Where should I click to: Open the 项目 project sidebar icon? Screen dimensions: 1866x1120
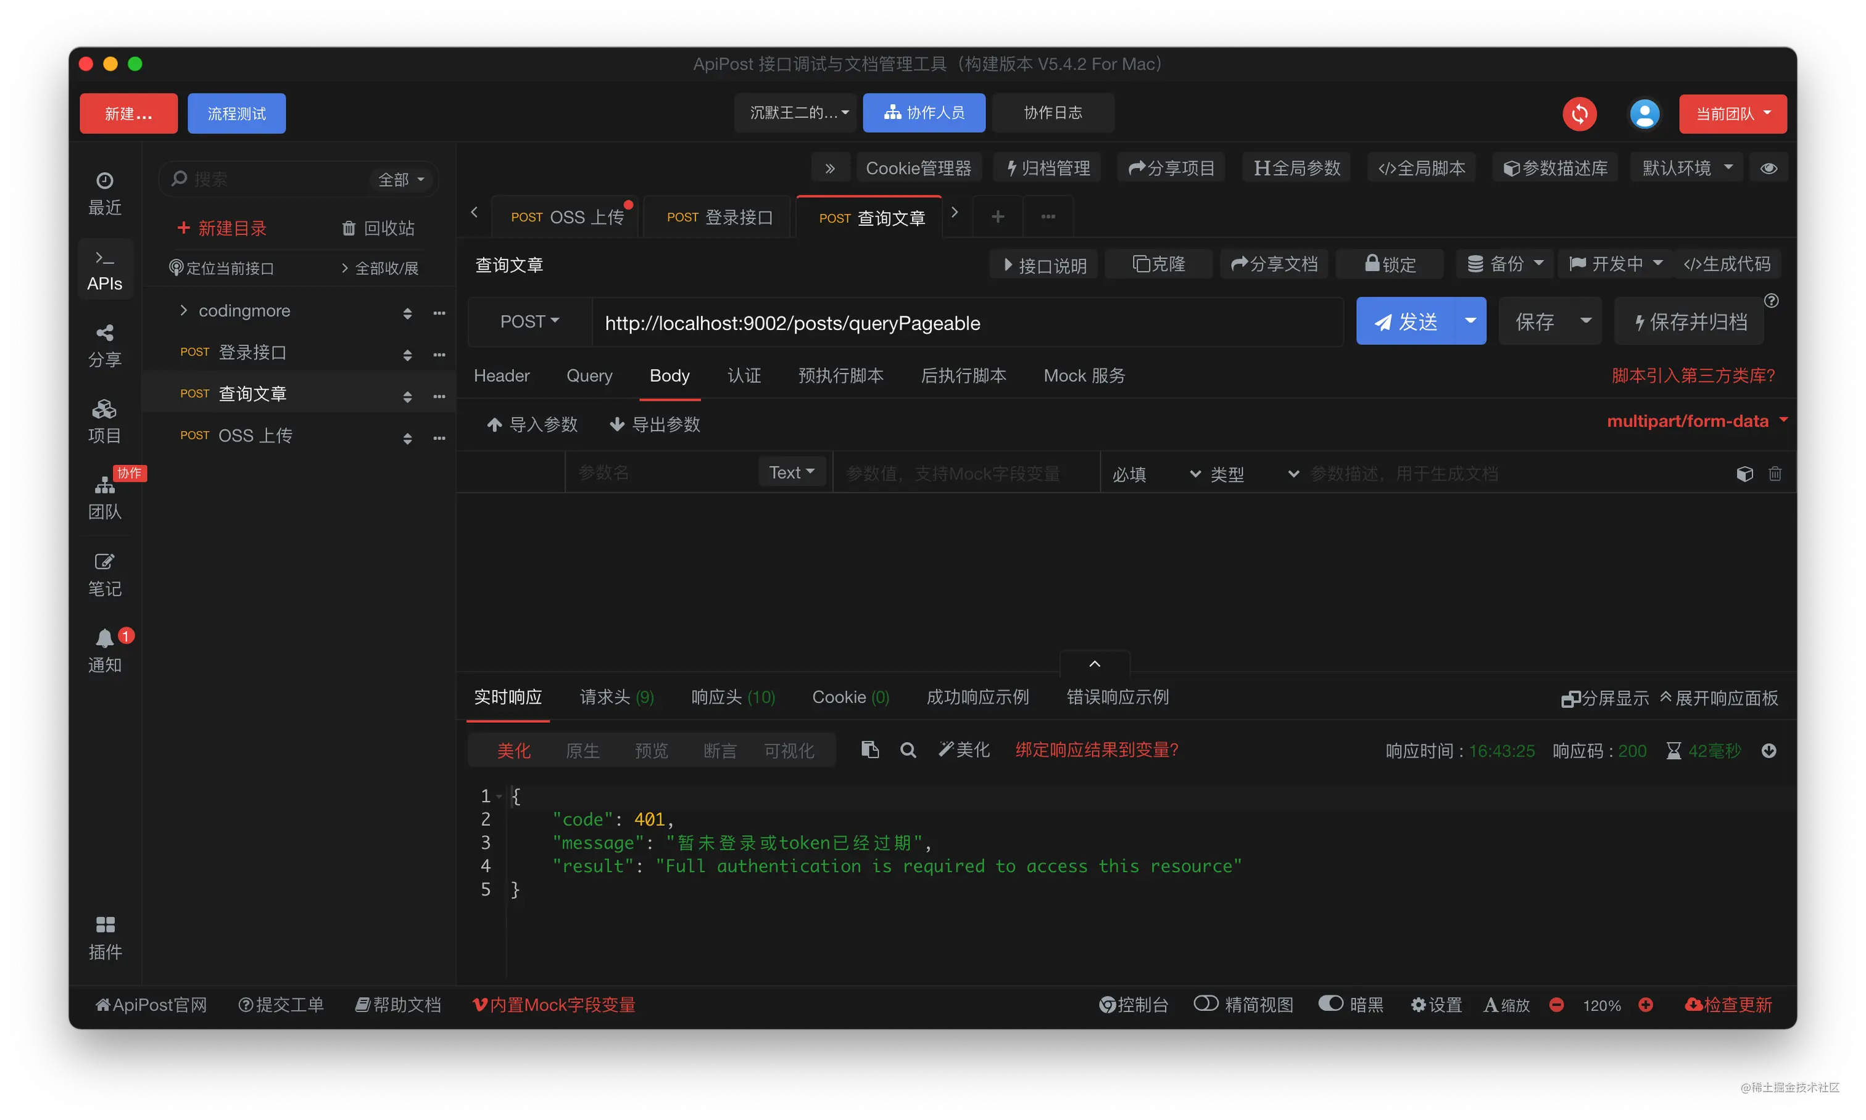(x=104, y=422)
